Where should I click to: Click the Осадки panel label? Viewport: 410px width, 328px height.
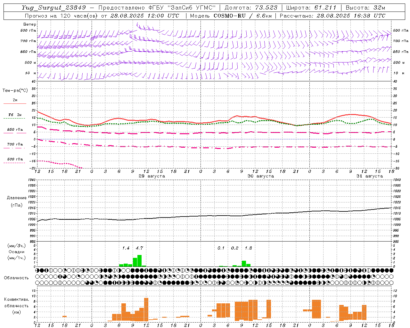click(16, 252)
